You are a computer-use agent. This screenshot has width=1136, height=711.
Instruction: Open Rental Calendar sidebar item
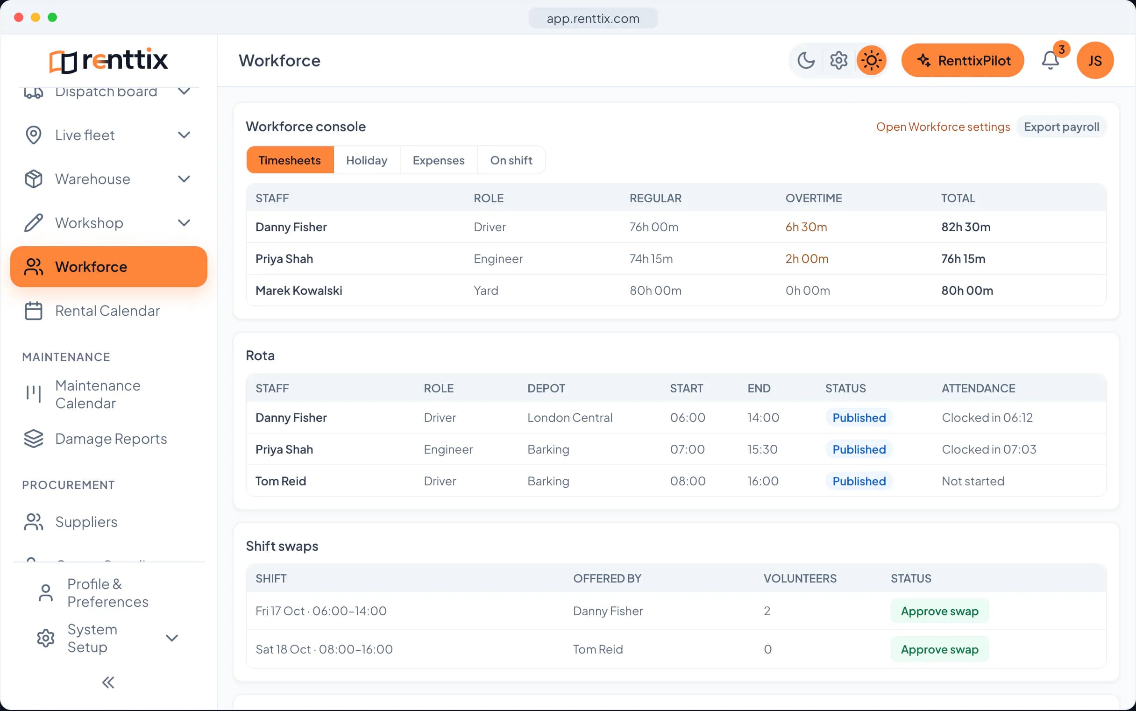pos(109,311)
